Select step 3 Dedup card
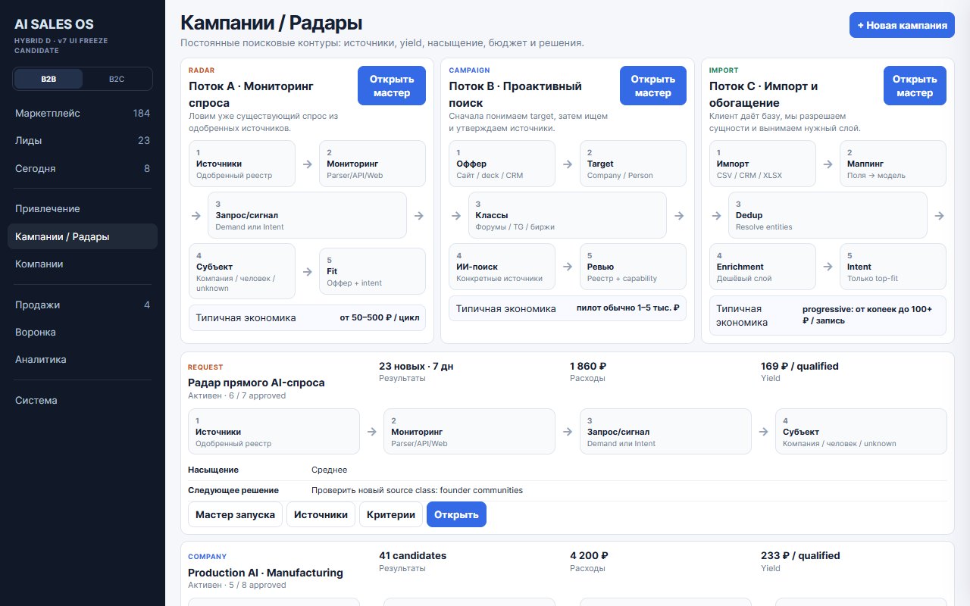The image size is (970, 606). point(828,215)
